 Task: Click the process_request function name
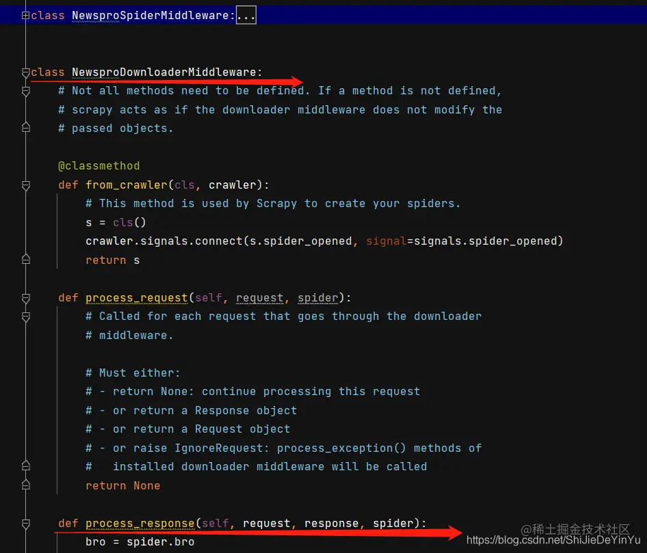point(137,298)
